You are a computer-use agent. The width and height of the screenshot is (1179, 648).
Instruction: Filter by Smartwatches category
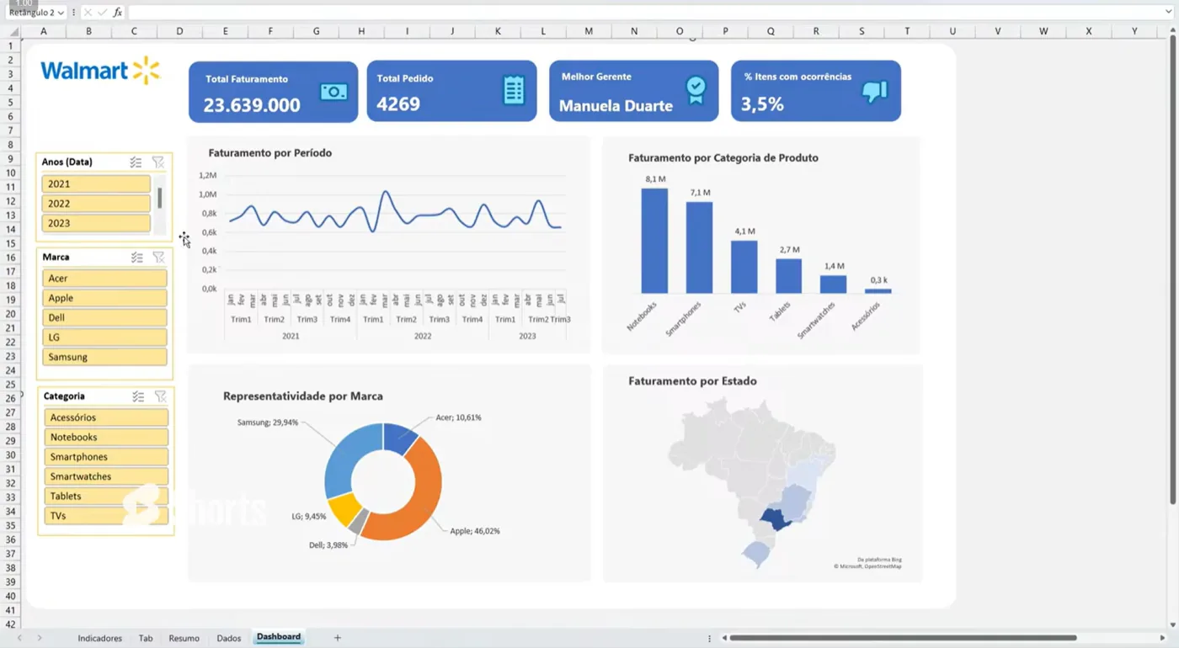tap(106, 476)
